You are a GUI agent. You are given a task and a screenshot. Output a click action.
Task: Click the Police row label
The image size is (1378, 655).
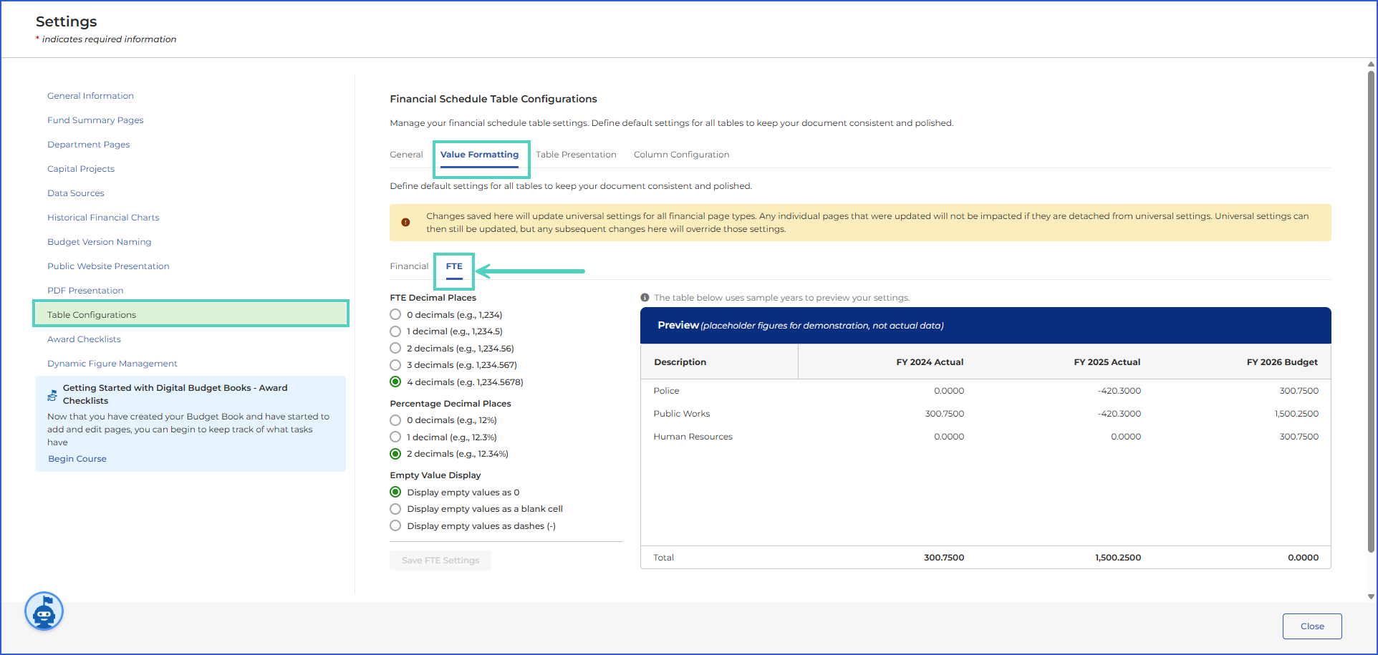click(666, 391)
